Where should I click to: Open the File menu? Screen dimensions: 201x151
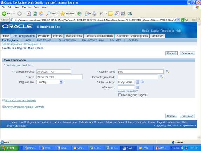point(4,7)
